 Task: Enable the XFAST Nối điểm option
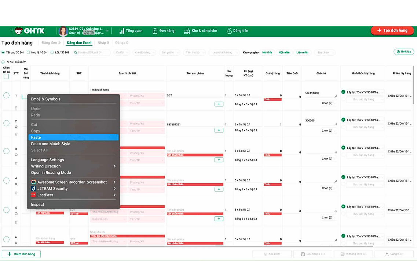(3, 62)
